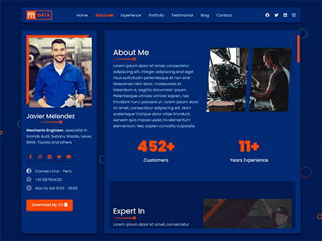
Task: Click the Javier Melendez name heading
Action: point(50,116)
